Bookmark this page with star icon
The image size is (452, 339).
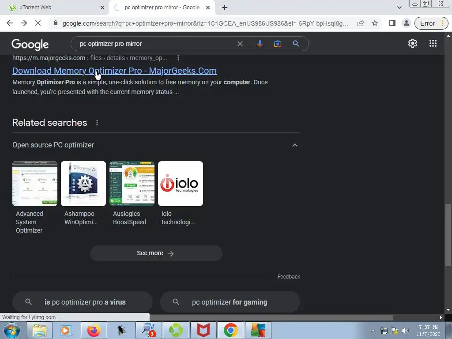[374, 23]
